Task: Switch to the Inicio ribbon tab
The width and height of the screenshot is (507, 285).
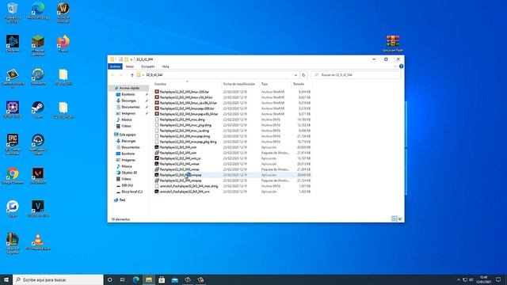Action: pyautogui.click(x=130, y=66)
